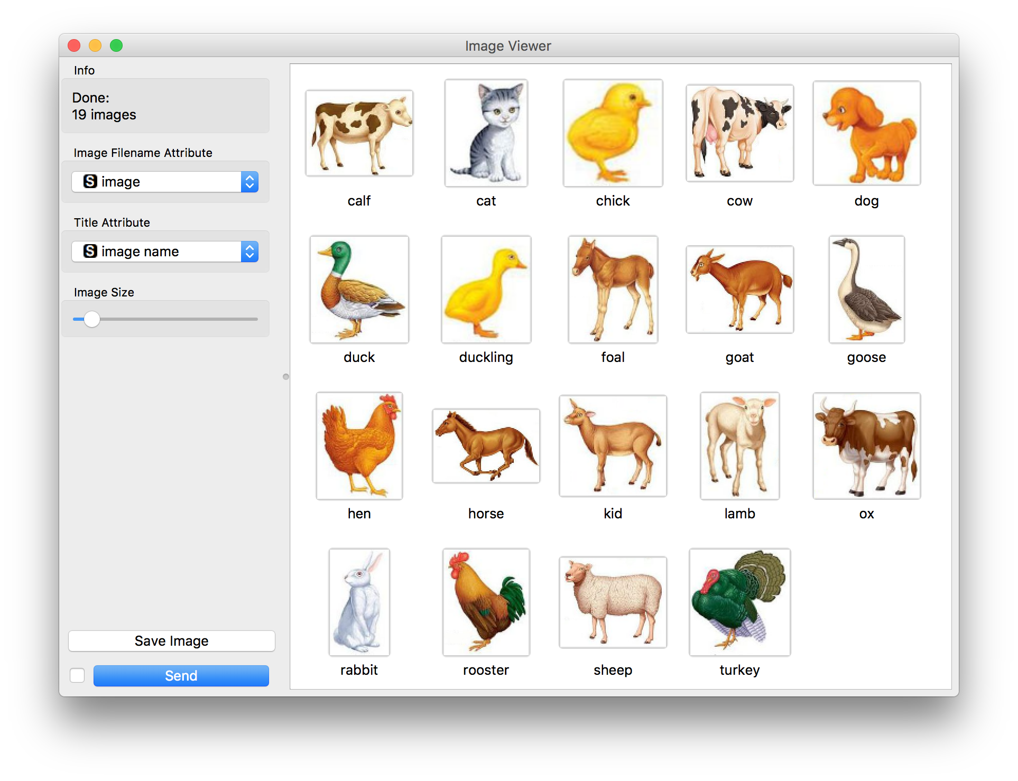
Task: Click the green zoom window button
Action: tap(116, 46)
